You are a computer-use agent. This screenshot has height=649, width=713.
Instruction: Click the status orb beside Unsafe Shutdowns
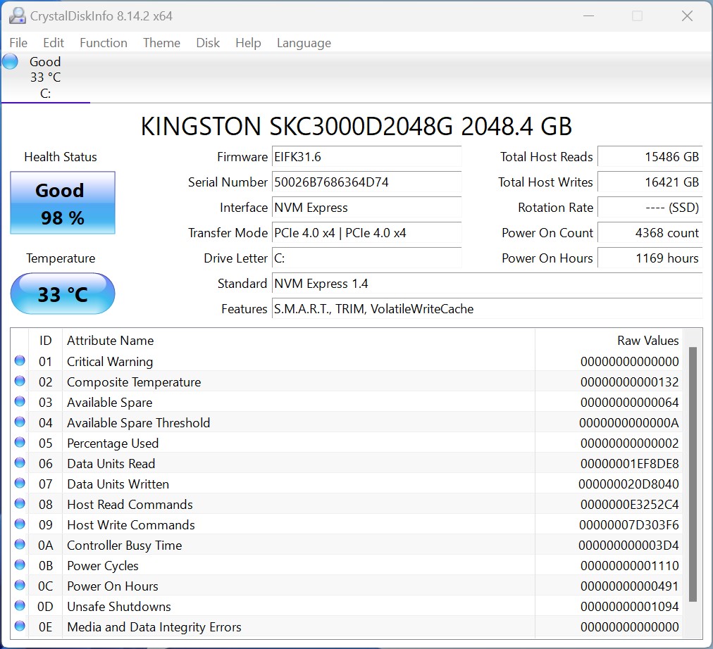tap(20, 606)
